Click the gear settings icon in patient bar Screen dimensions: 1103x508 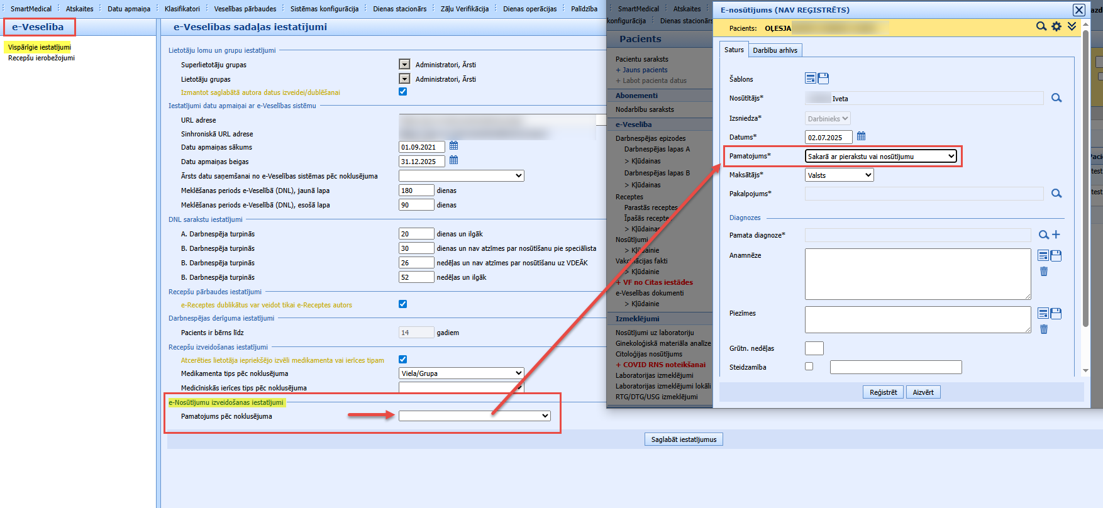pos(1056,26)
